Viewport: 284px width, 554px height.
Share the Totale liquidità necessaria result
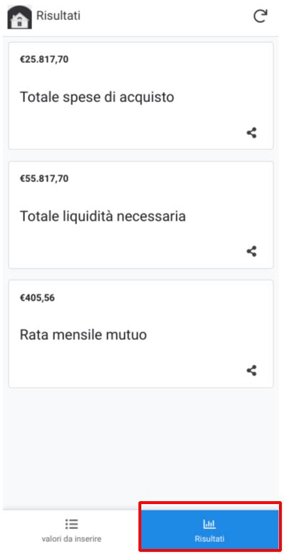point(251,251)
